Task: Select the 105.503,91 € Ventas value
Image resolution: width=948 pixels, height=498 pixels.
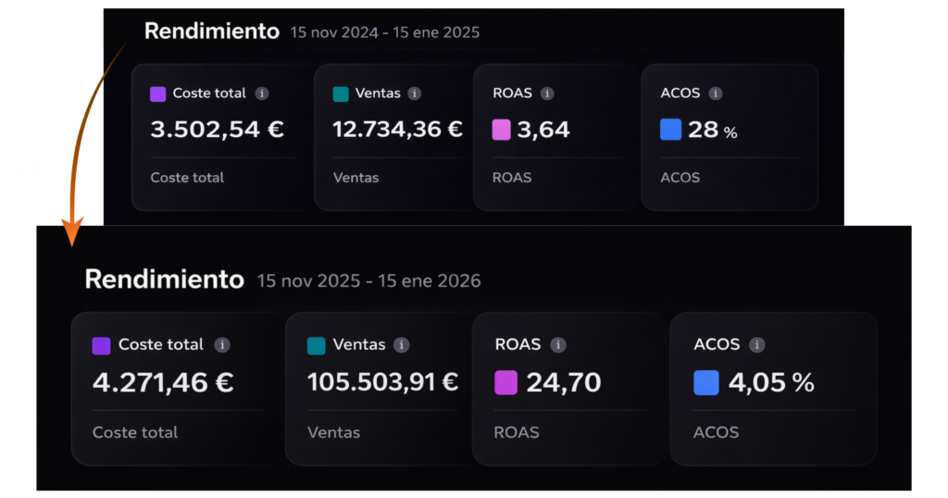Action: 382,382
